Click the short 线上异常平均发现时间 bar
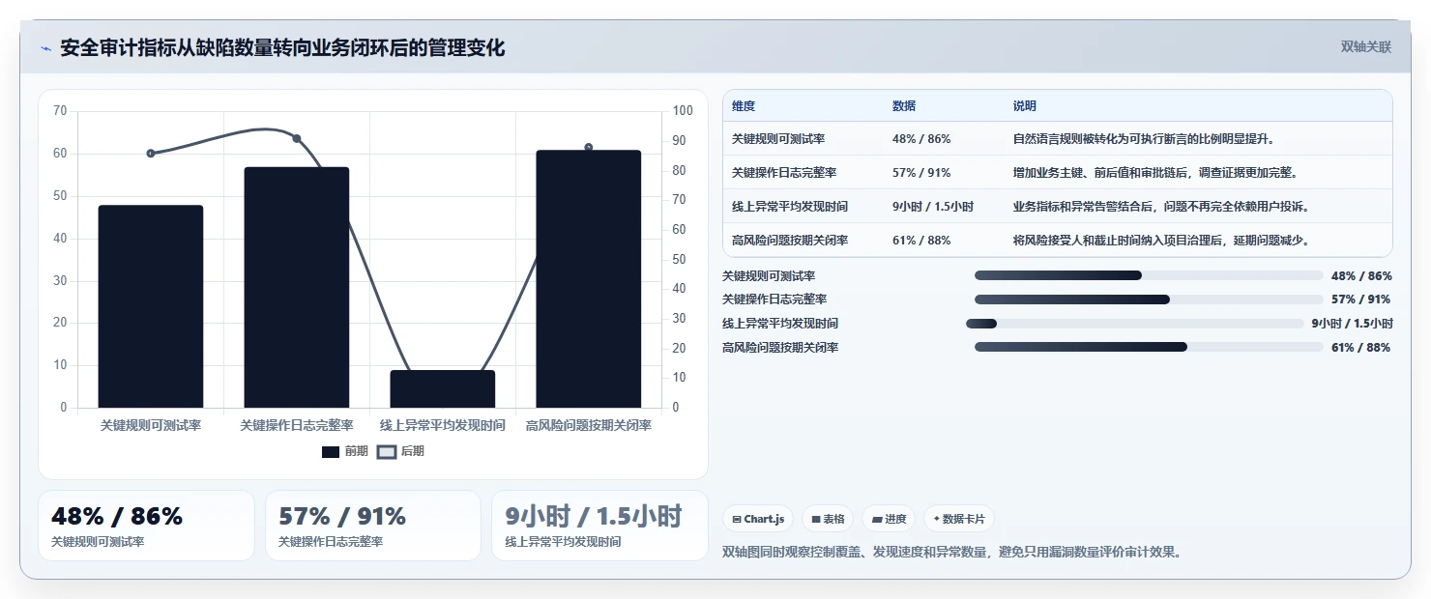Viewport: 1431px width, 599px height. tap(443, 388)
